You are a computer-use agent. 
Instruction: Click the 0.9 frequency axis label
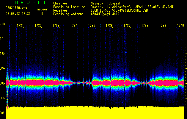point(3,68)
